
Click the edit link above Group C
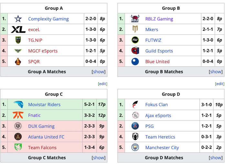102,84
